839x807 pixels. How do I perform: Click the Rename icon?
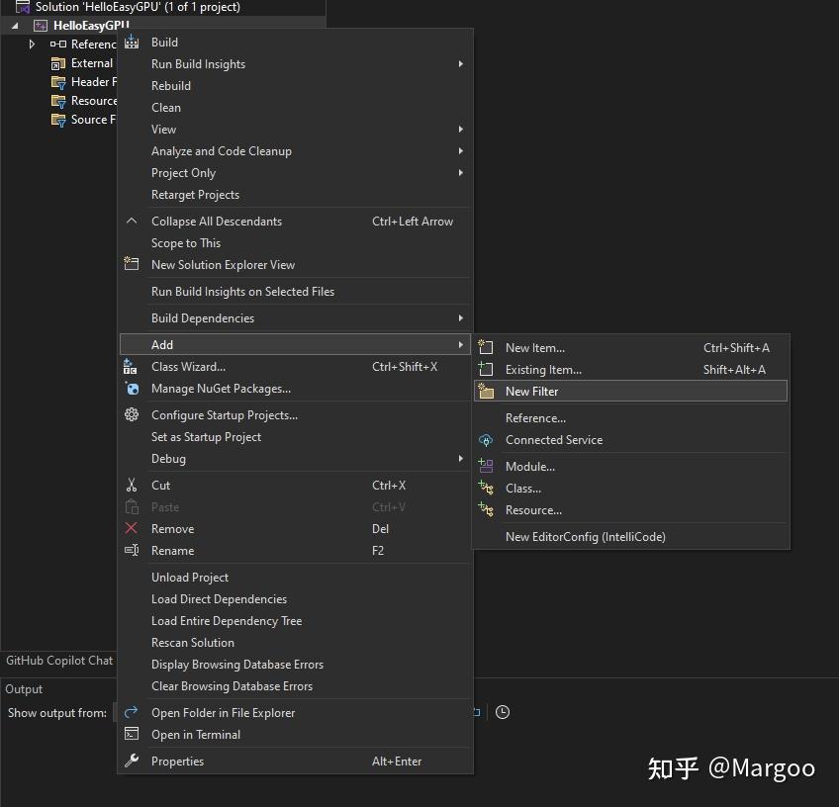(132, 550)
